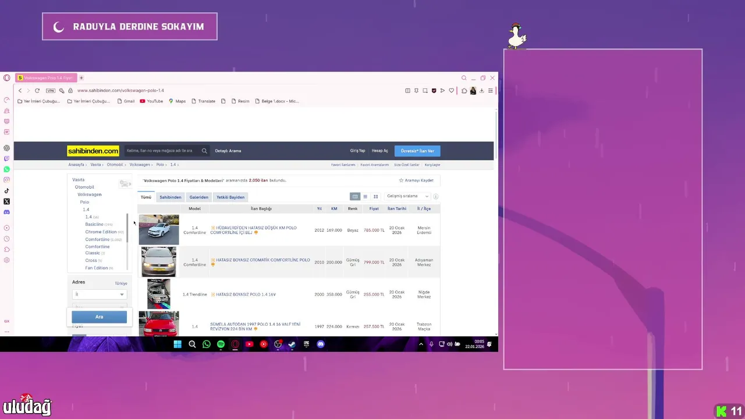
Task: Open X (Twitter) in Opera sidebar
Action: 6,201
